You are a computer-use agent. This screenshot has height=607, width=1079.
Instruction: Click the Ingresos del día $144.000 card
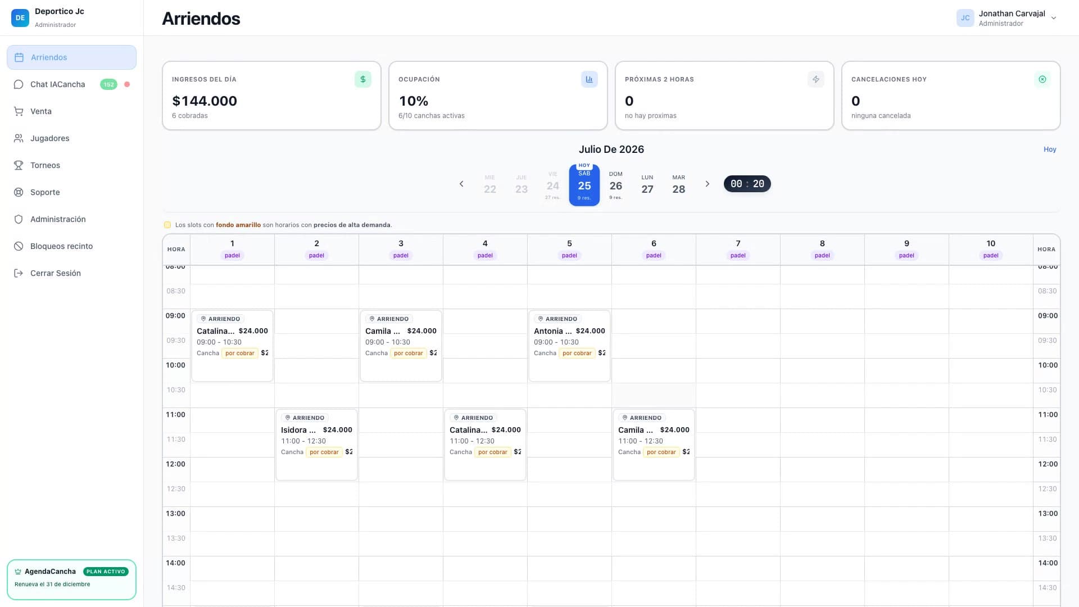pos(271,96)
